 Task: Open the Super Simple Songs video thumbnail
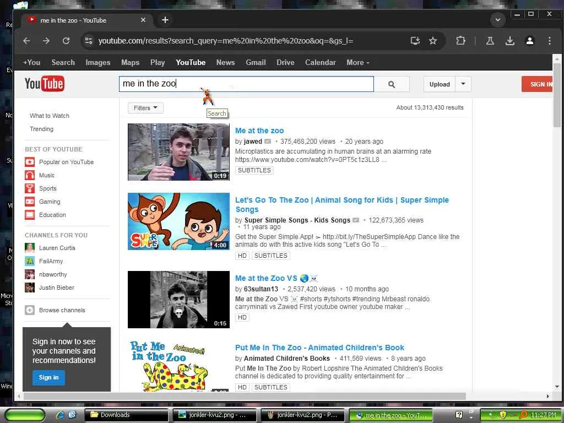point(178,221)
